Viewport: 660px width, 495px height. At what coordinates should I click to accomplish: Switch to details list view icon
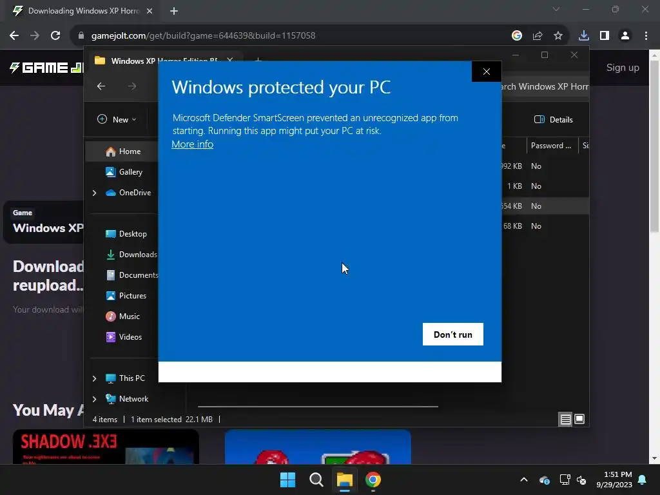pos(565,419)
